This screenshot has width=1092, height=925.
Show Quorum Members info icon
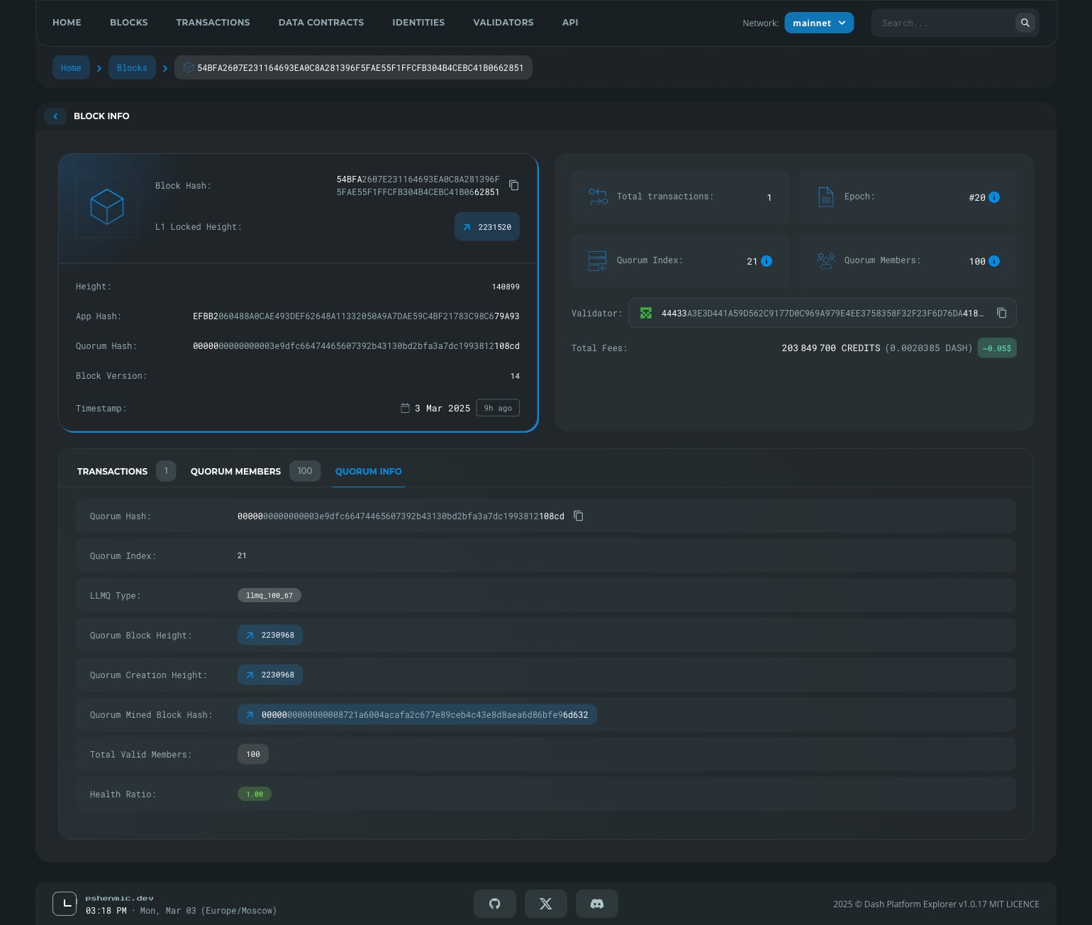[994, 261]
